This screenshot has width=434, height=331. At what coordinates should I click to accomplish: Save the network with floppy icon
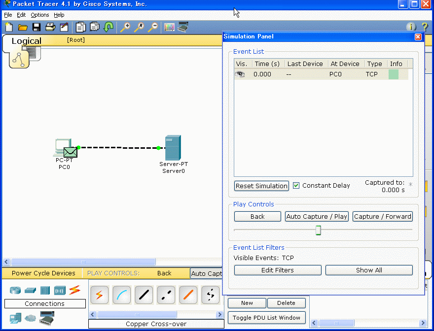[x=36, y=27]
